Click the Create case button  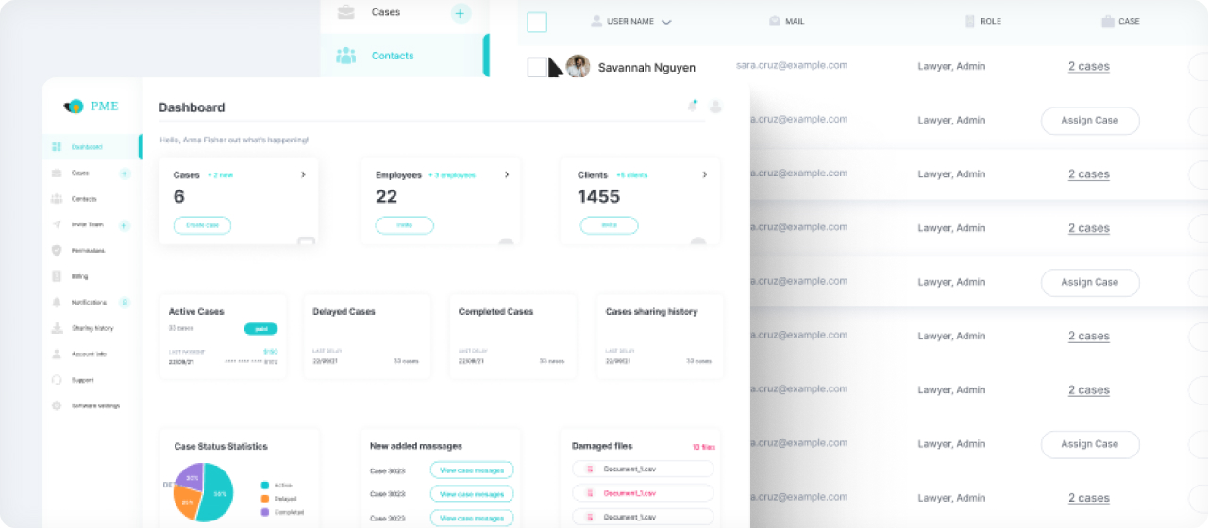tap(202, 225)
